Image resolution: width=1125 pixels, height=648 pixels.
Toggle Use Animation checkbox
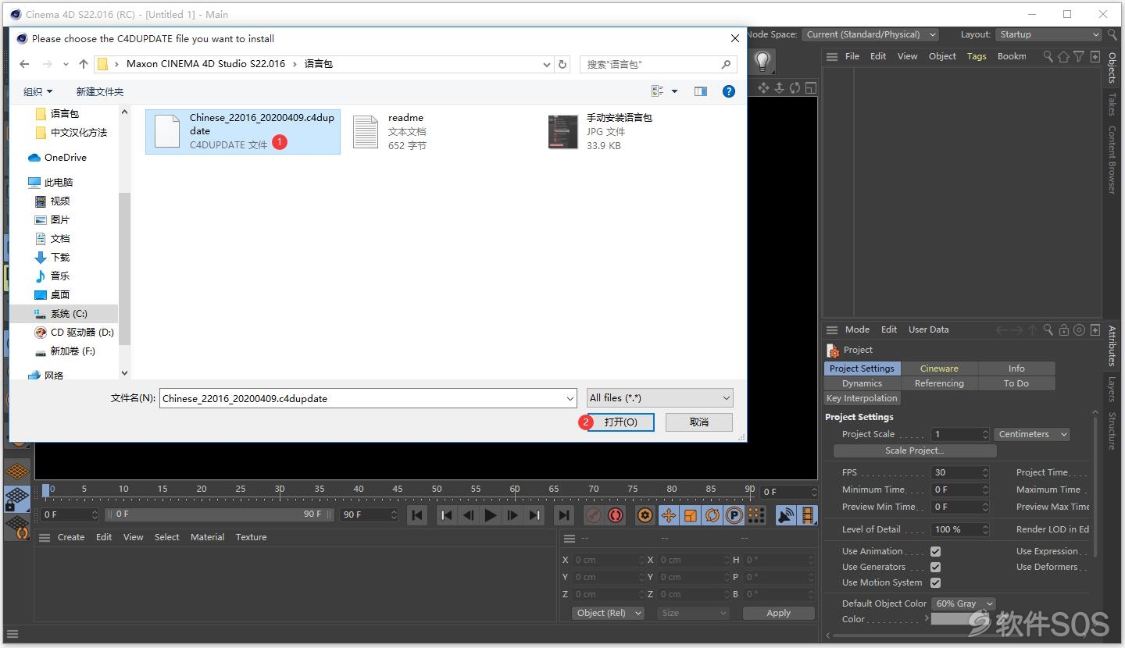coord(935,551)
